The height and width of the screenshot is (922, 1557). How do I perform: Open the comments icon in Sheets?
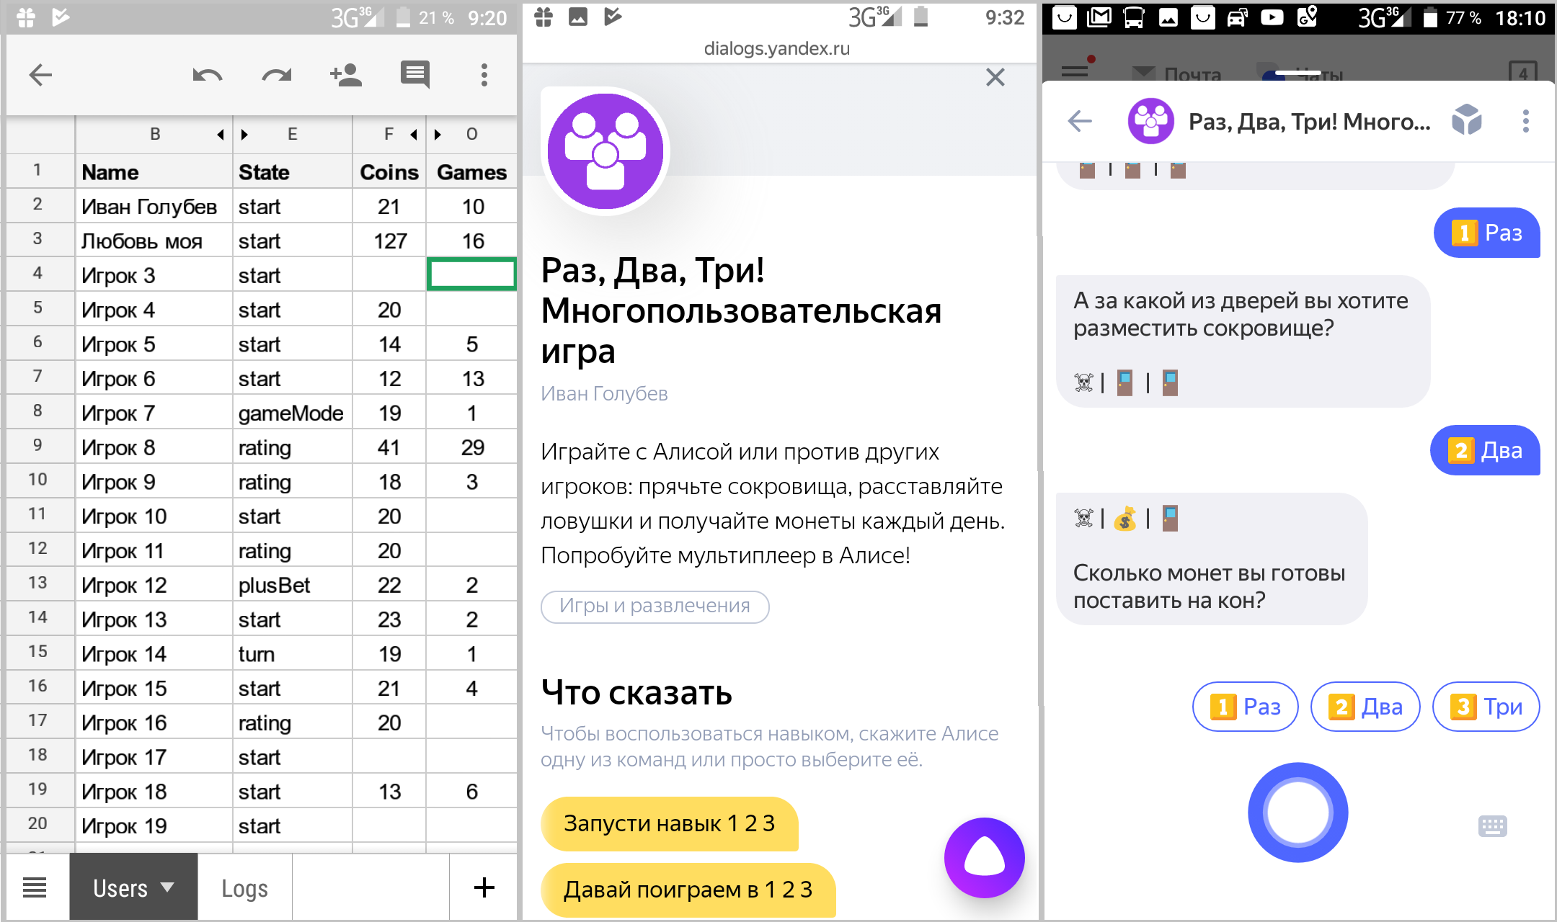pyautogui.click(x=415, y=75)
